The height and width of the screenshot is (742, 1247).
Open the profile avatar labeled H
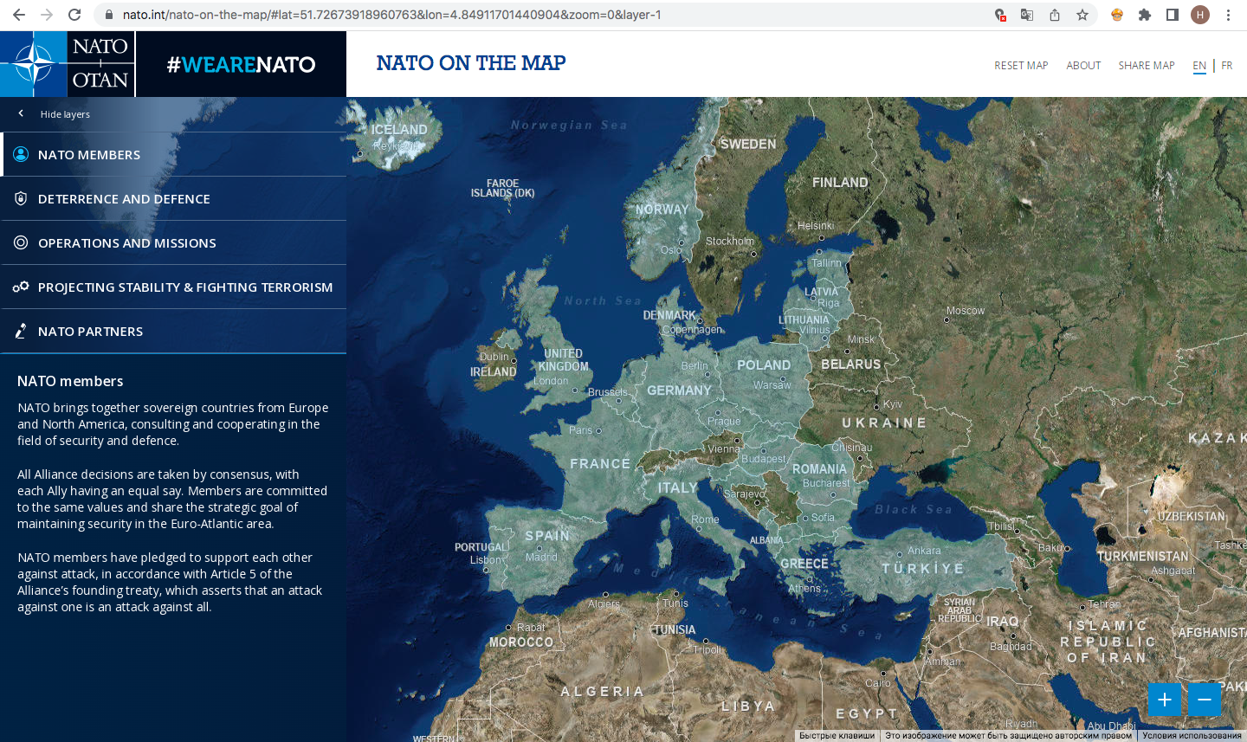[1200, 15]
